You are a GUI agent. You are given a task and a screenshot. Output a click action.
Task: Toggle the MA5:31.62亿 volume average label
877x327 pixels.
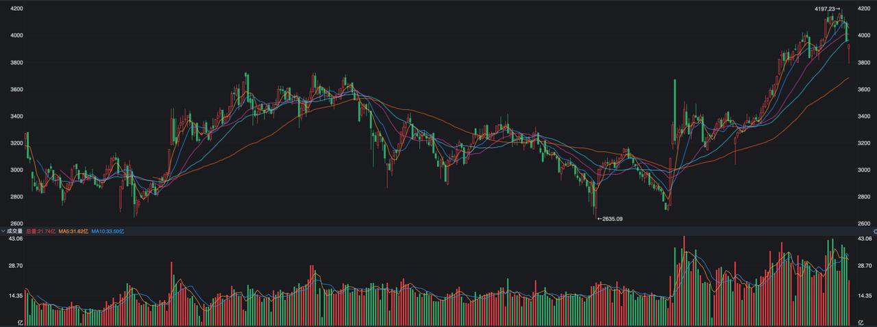(x=73, y=232)
